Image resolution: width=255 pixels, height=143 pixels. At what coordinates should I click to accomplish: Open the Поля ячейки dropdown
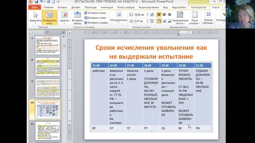194,18
